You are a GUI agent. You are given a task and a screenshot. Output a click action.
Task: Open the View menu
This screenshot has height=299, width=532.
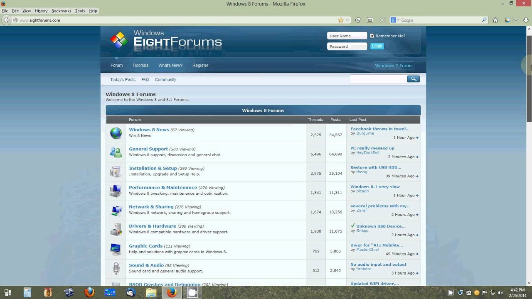pyautogui.click(x=27, y=11)
